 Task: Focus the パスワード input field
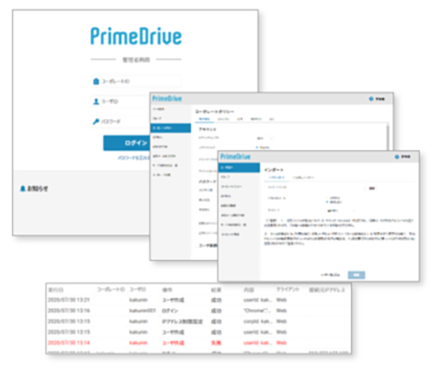(x=120, y=122)
